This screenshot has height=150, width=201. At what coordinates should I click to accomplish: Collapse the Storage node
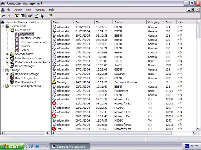coord(3,70)
